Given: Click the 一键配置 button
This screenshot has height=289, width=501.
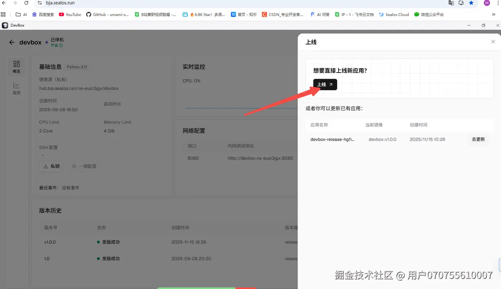Looking at the screenshot, I should [84, 166].
